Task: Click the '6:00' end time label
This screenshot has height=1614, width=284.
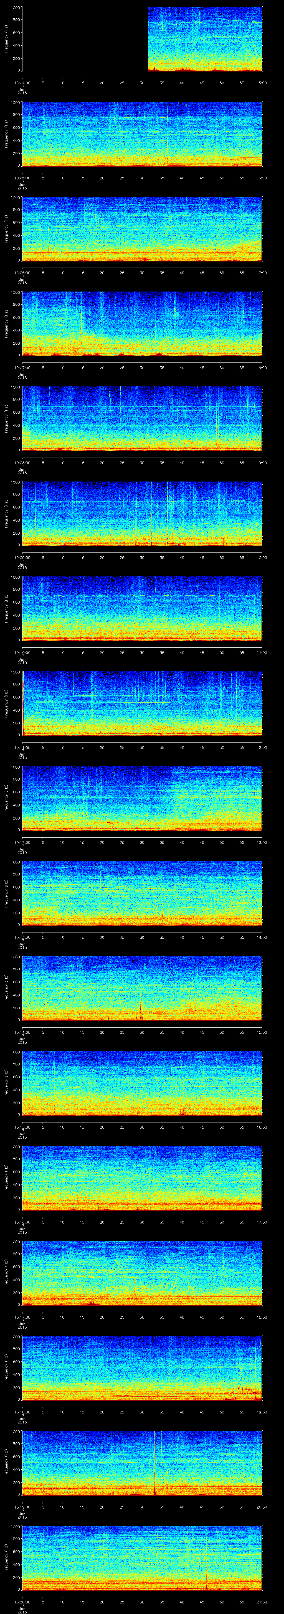Action: pyautogui.click(x=262, y=178)
